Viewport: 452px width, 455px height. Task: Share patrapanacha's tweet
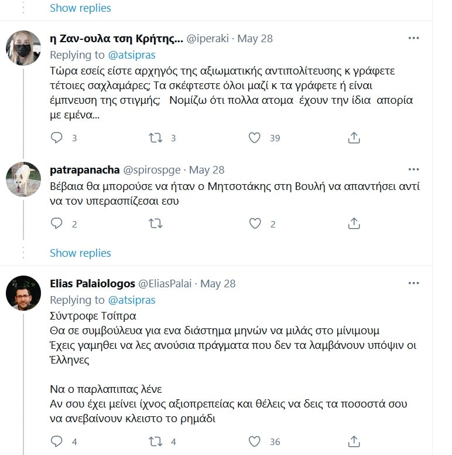(354, 224)
